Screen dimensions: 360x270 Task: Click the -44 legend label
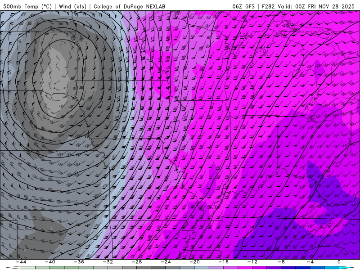(x=21, y=262)
